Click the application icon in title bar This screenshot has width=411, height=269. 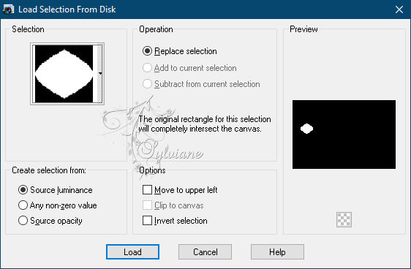pyautogui.click(x=8, y=10)
